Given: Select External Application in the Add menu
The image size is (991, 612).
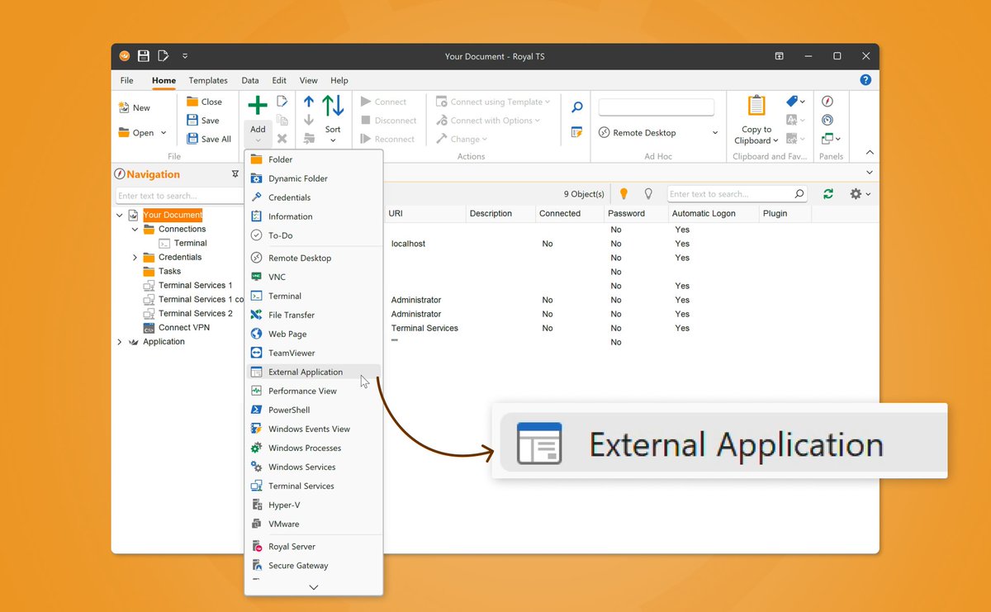Looking at the screenshot, I should coord(314,372).
